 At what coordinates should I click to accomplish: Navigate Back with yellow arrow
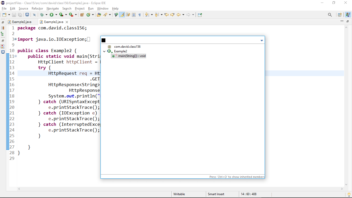179,15
